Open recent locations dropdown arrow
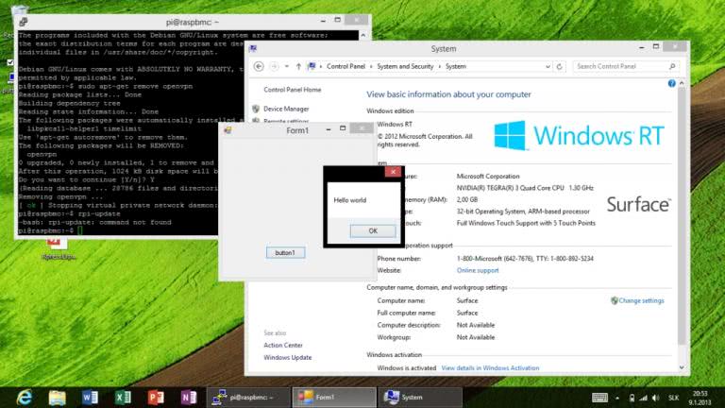Viewport: 725px width, 408px height. [287, 67]
